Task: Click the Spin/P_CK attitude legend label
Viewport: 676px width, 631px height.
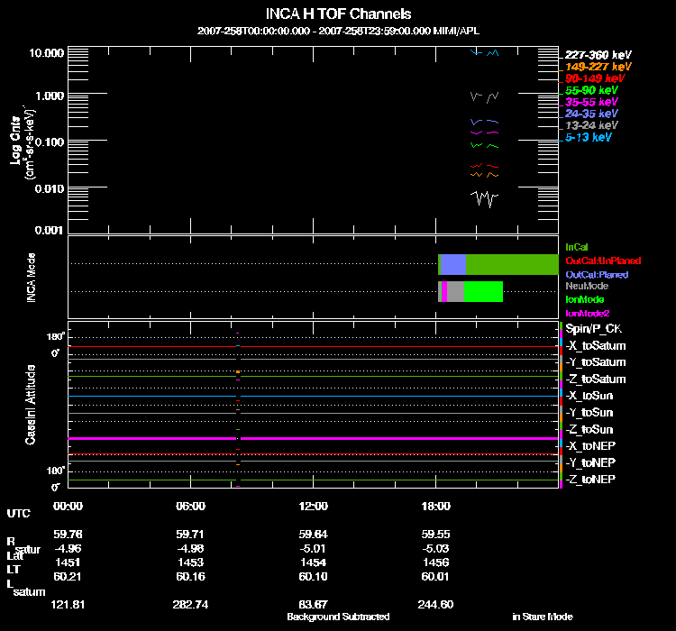Action: tap(593, 329)
